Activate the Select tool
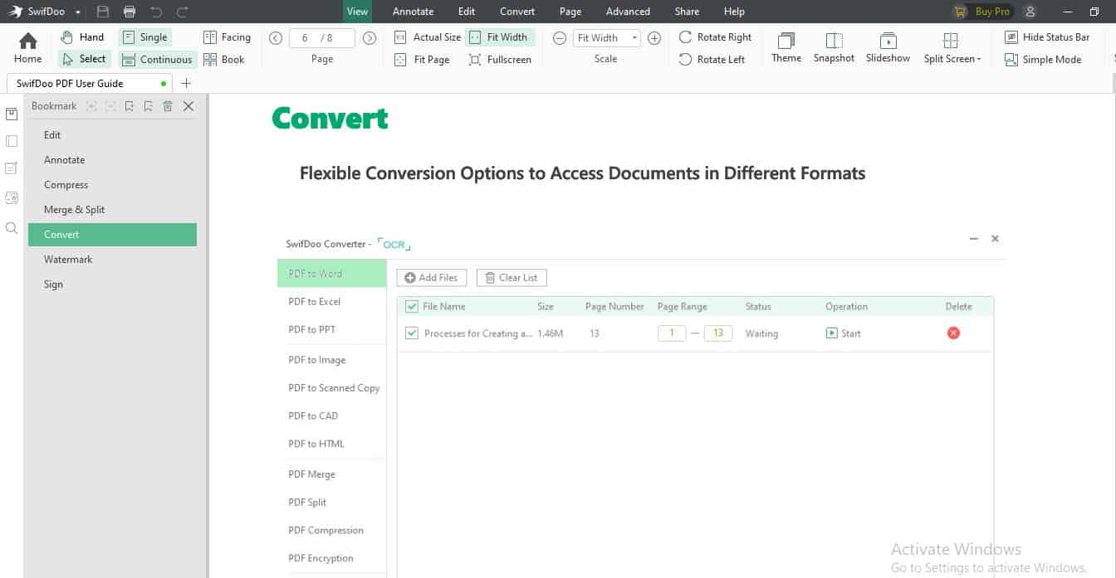Viewport: 1116px width, 578px height. point(83,59)
